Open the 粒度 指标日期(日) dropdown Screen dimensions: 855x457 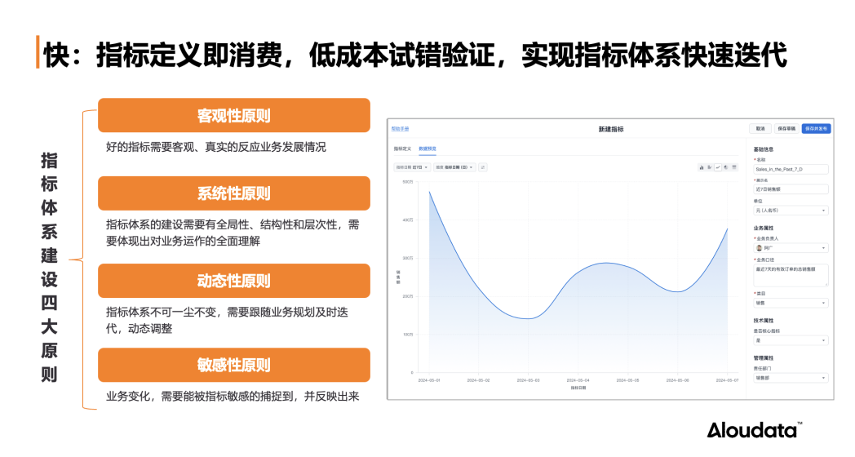pyautogui.click(x=454, y=167)
